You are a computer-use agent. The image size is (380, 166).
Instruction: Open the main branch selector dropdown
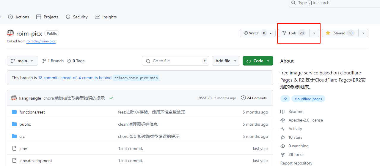click(22, 61)
